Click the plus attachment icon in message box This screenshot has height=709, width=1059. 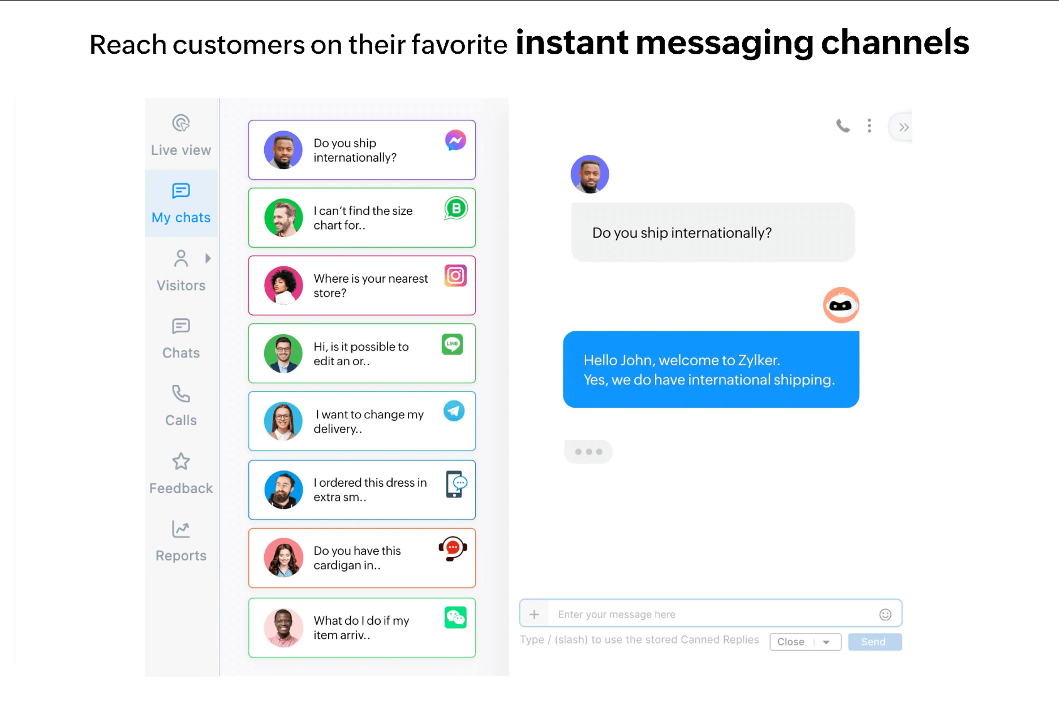534,614
